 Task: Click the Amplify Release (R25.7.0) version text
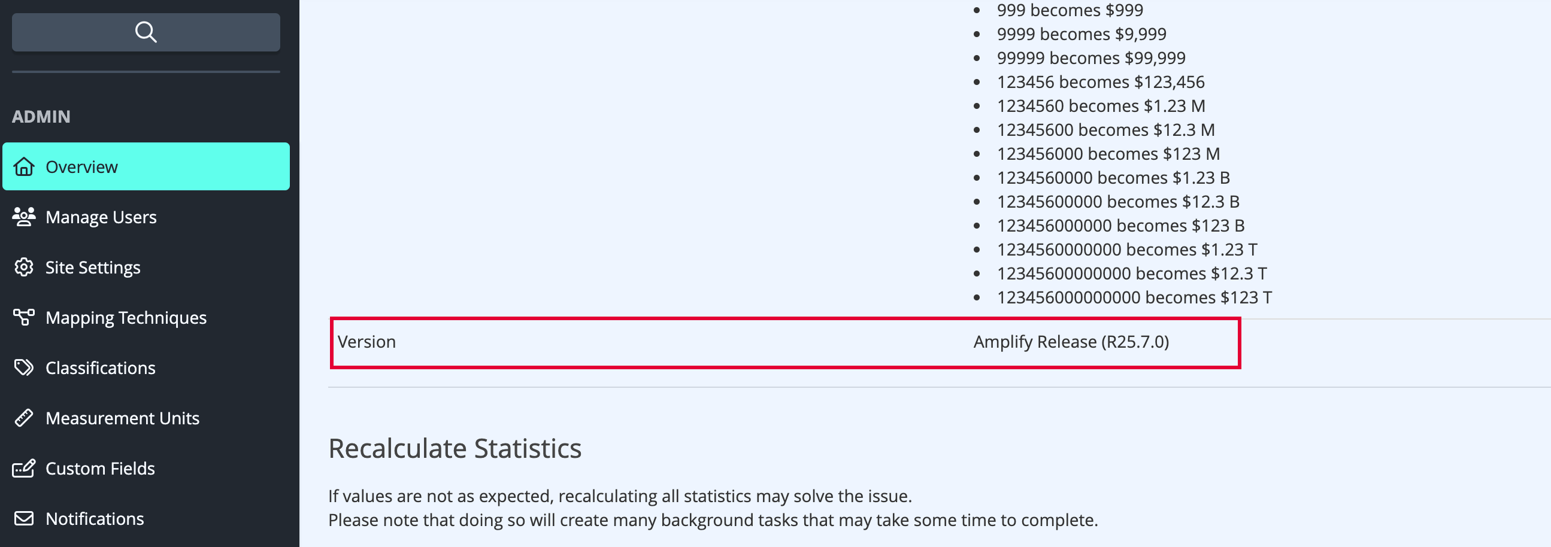(x=1071, y=342)
